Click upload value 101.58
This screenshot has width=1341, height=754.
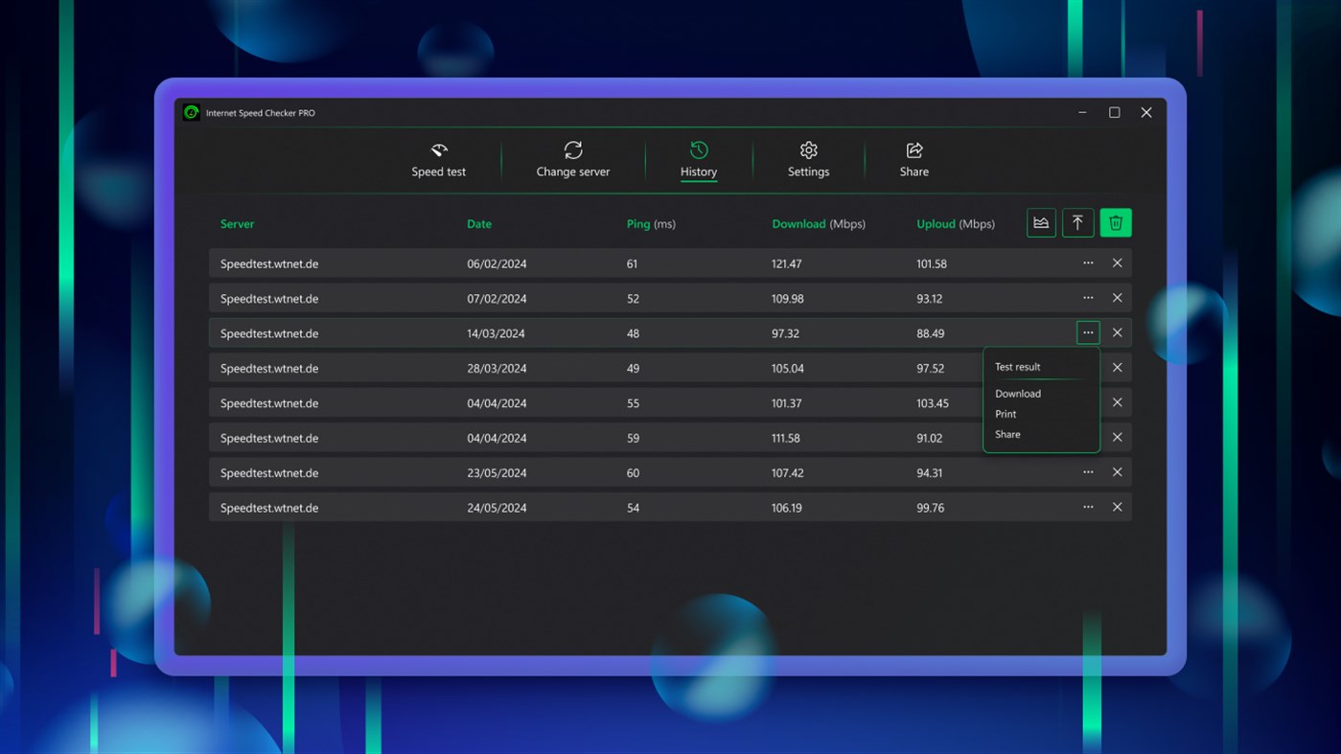pos(932,263)
